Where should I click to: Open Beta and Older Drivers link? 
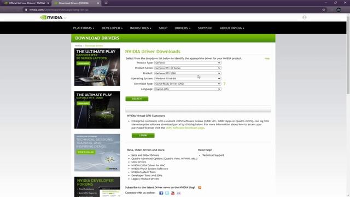pos(145,155)
